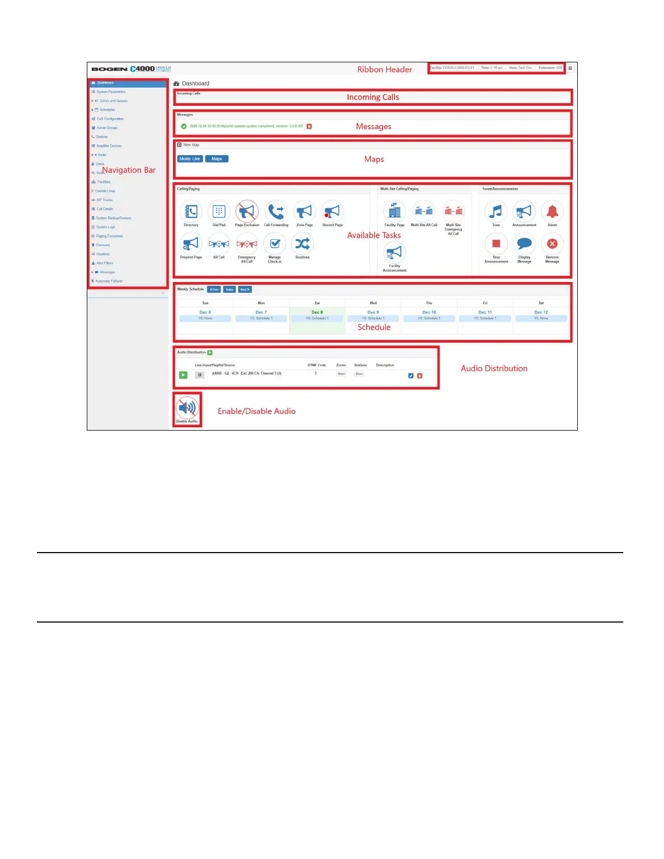Open Call Details
The width and height of the screenshot is (664, 859).
click(105, 209)
